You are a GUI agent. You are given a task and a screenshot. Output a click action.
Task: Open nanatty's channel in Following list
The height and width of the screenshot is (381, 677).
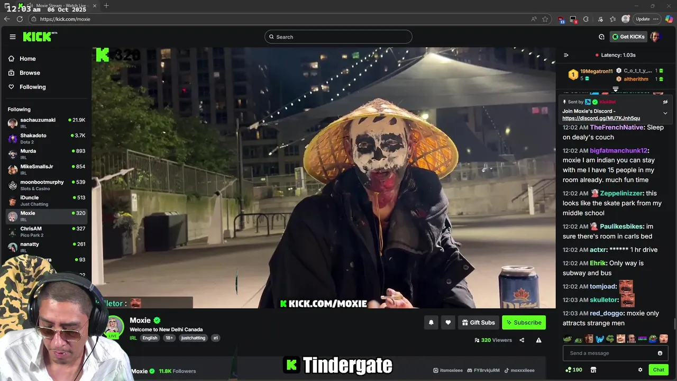pyautogui.click(x=47, y=247)
